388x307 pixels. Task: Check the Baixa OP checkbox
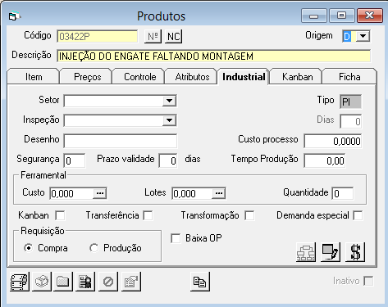pos(176,238)
